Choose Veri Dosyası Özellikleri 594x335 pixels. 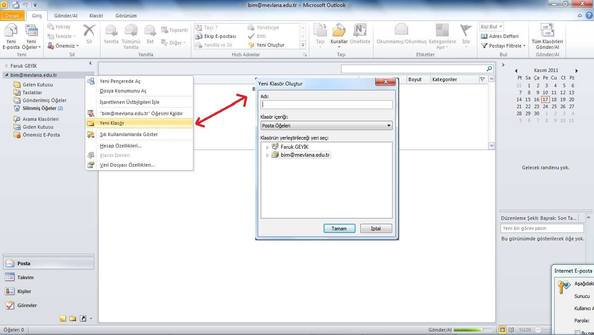click(x=139, y=165)
